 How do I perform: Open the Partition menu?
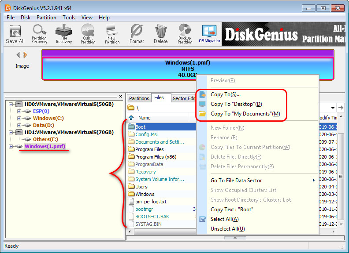point(46,18)
